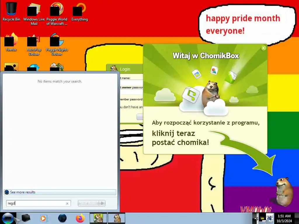Click the hamster on the cloud illustration
299x224 pixels.
pos(211,93)
